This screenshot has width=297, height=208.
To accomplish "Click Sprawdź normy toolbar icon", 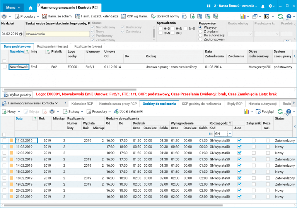I will (x=154, y=16).
